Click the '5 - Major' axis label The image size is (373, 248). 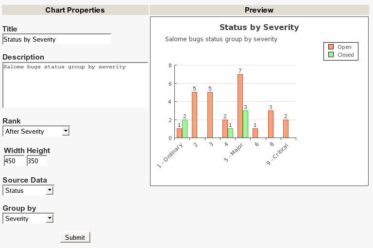point(233,153)
